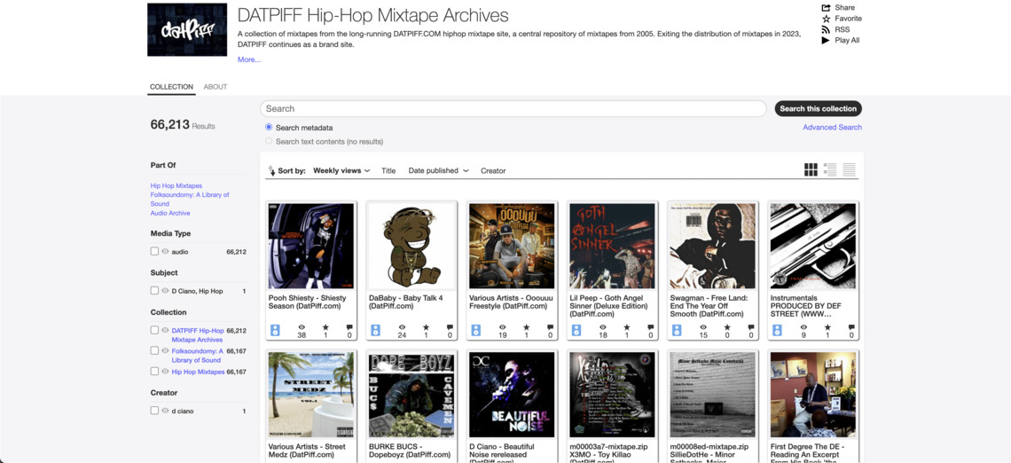This screenshot has width=1011, height=463.
Task: Check the DATPIFF Hip-Hop Mixtape Archives collection checkbox
Action: [x=154, y=330]
